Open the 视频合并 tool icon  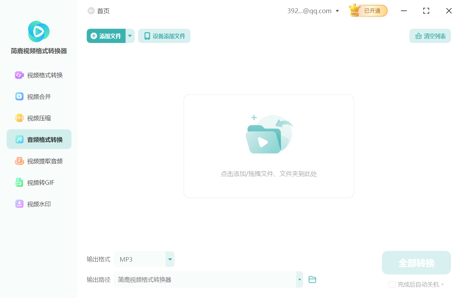pos(19,96)
